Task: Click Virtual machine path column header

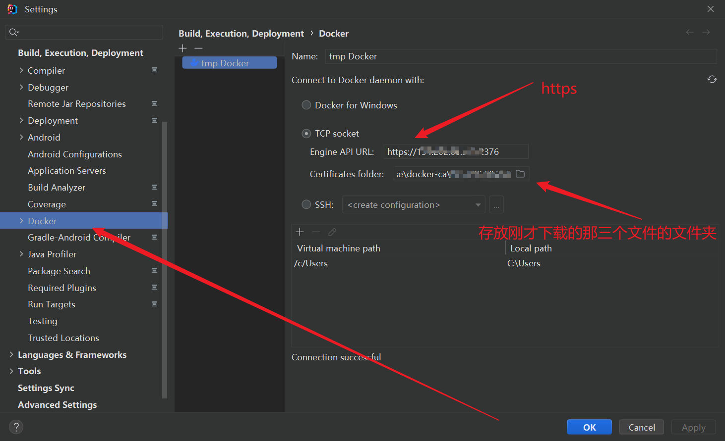Action: [x=339, y=248]
